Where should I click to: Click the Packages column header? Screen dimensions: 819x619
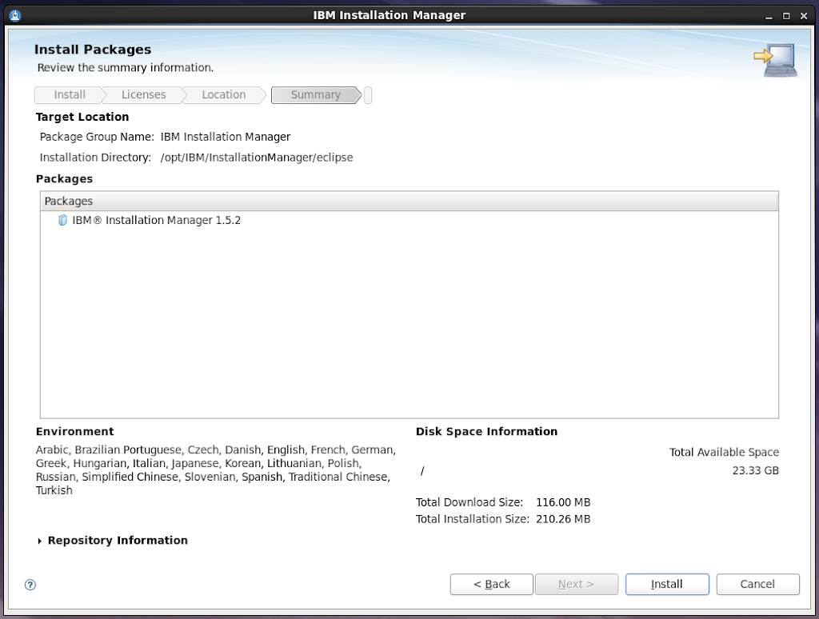coord(408,202)
